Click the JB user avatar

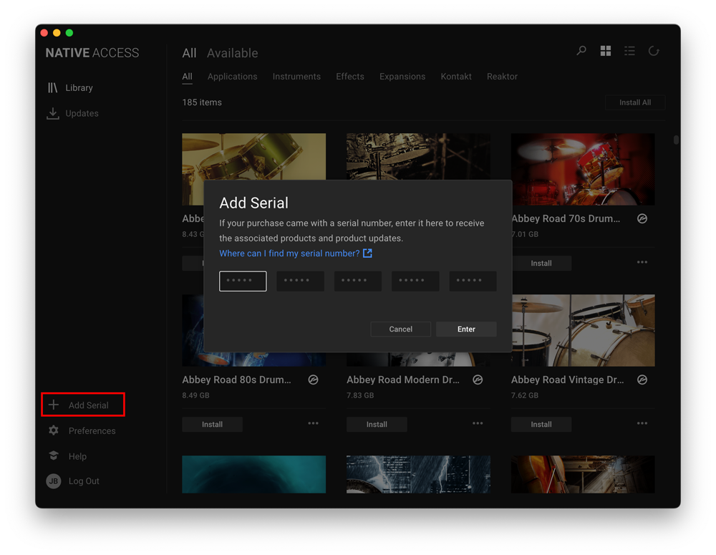click(x=54, y=481)
